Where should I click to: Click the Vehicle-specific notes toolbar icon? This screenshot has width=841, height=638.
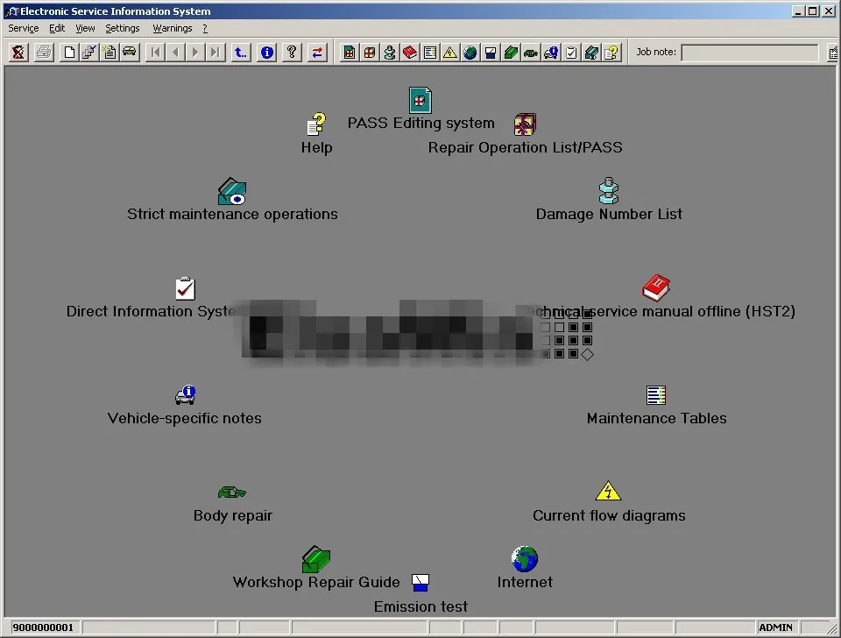(x=551, y=52)
